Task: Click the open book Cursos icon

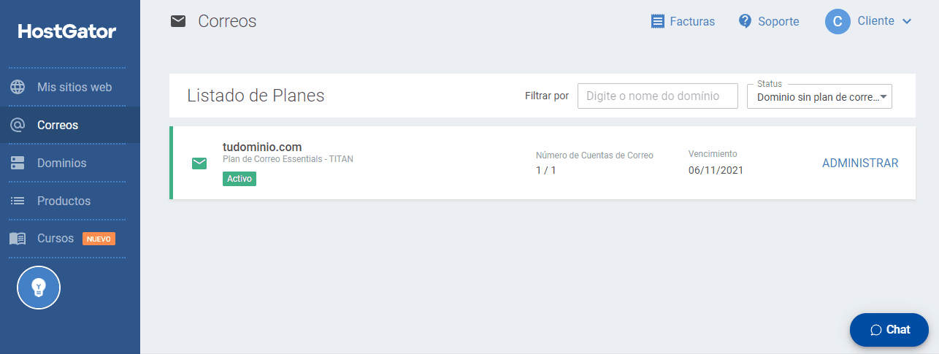Action: coord(18,239)
